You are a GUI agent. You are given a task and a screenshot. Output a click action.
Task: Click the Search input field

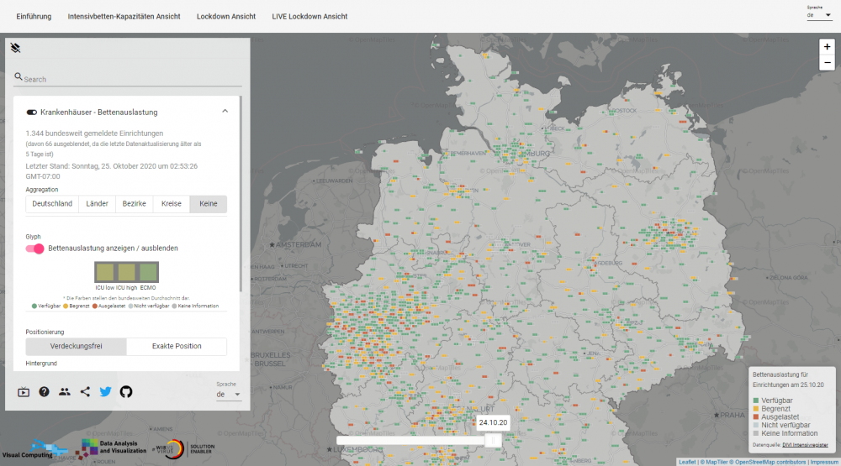130,79
